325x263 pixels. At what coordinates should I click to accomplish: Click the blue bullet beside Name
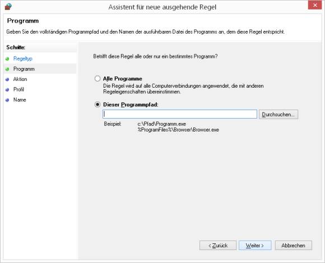pos(7,100)
